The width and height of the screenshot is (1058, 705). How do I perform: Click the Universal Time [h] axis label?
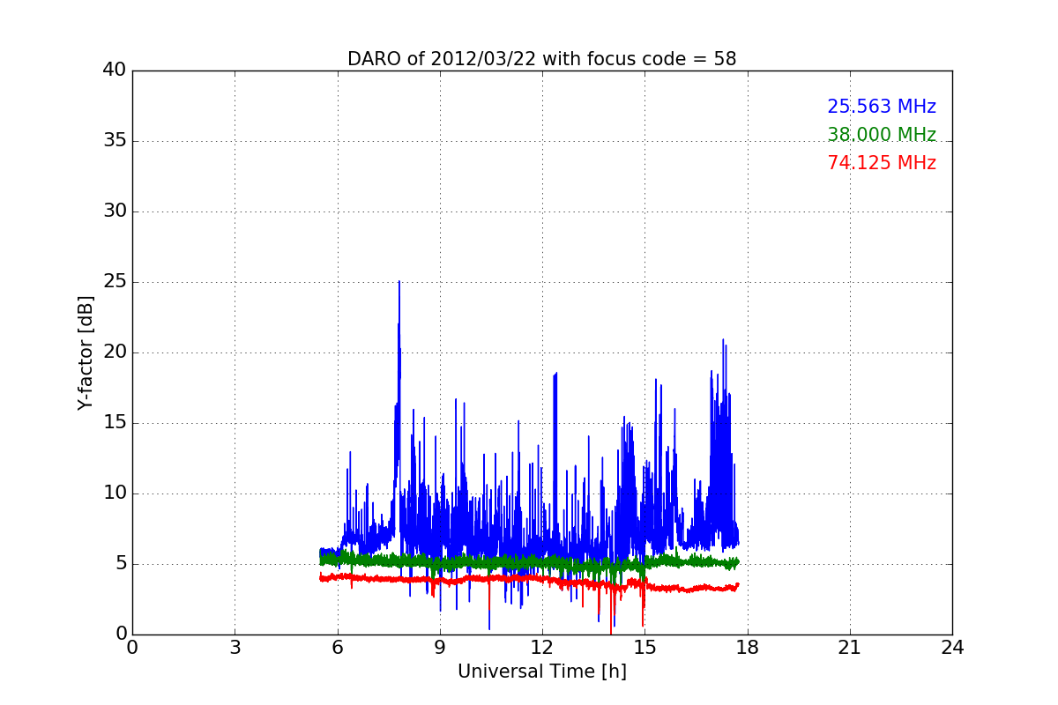(x=541, y=672)
